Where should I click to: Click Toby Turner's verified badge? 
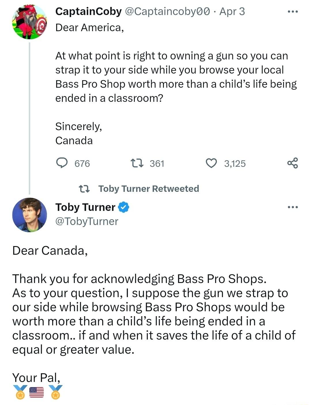(124, 207)
